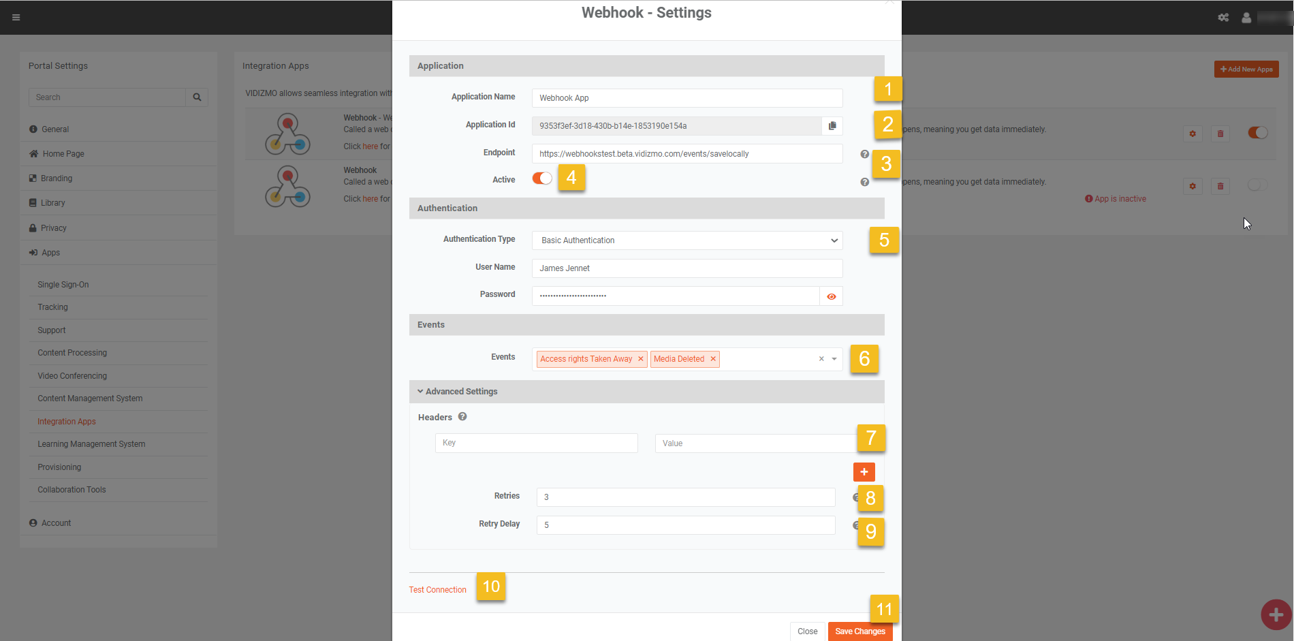This screenshot has height=641, width=1294.
Task: Toggle the Active switch off
Action: coord(542,178)
